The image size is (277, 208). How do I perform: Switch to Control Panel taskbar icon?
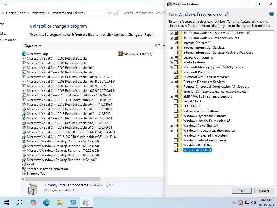[73, 203]
